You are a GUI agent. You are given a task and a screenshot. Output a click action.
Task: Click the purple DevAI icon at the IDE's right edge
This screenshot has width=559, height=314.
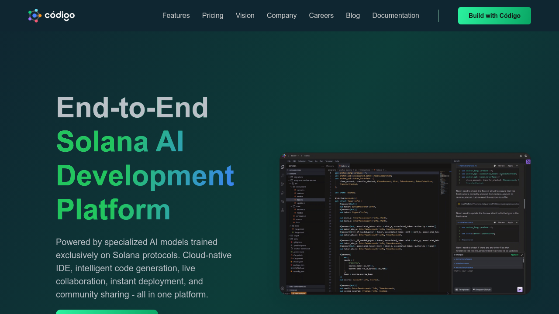(528, 162)
